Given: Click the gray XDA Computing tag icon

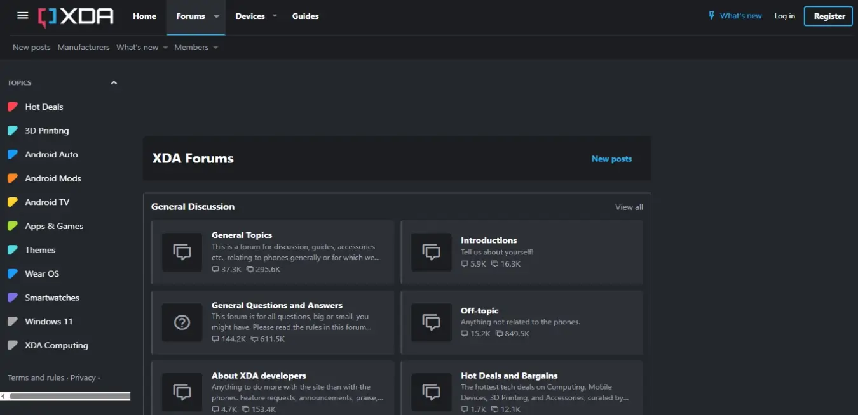Looking at the screenshot, I should pos(12,345).
